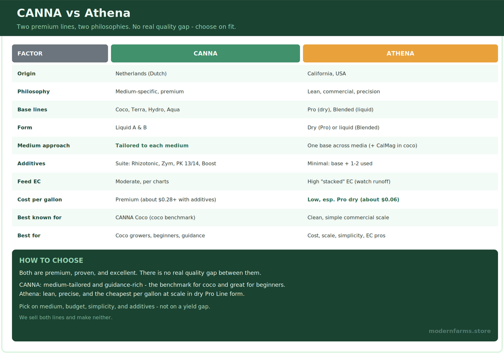Image resolution: width=504 pixels, height=354 pixels.
Task: Click the 'Minimal: base + 1-2 used' cell
Action: 340,163
